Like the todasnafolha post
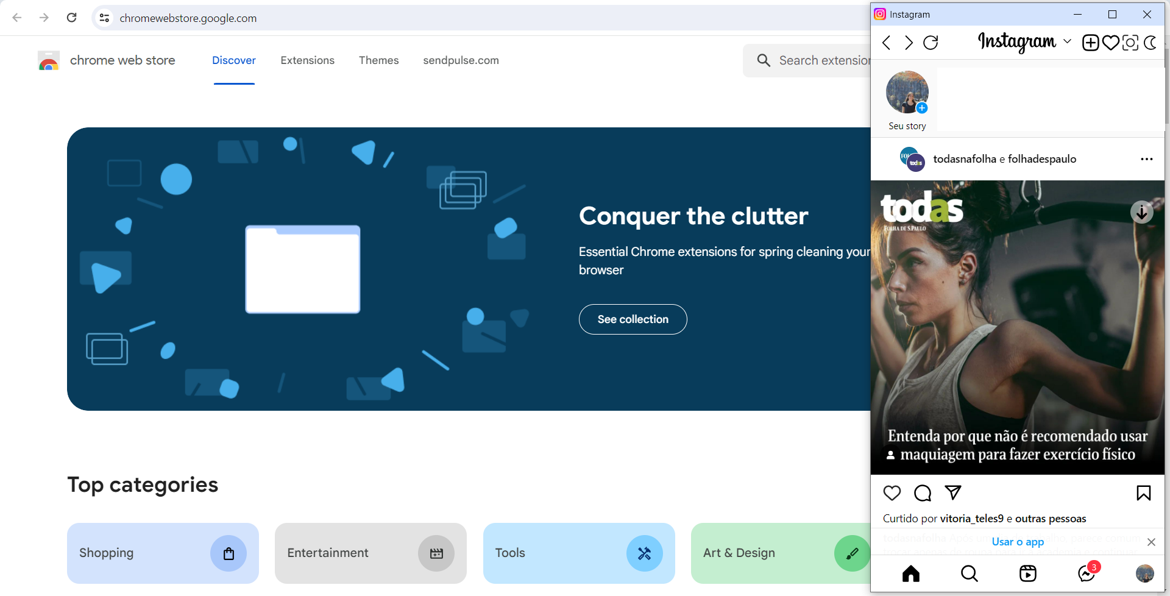Screen dimensions: 1170x596 pyautogui.click(x=892, y=493)
